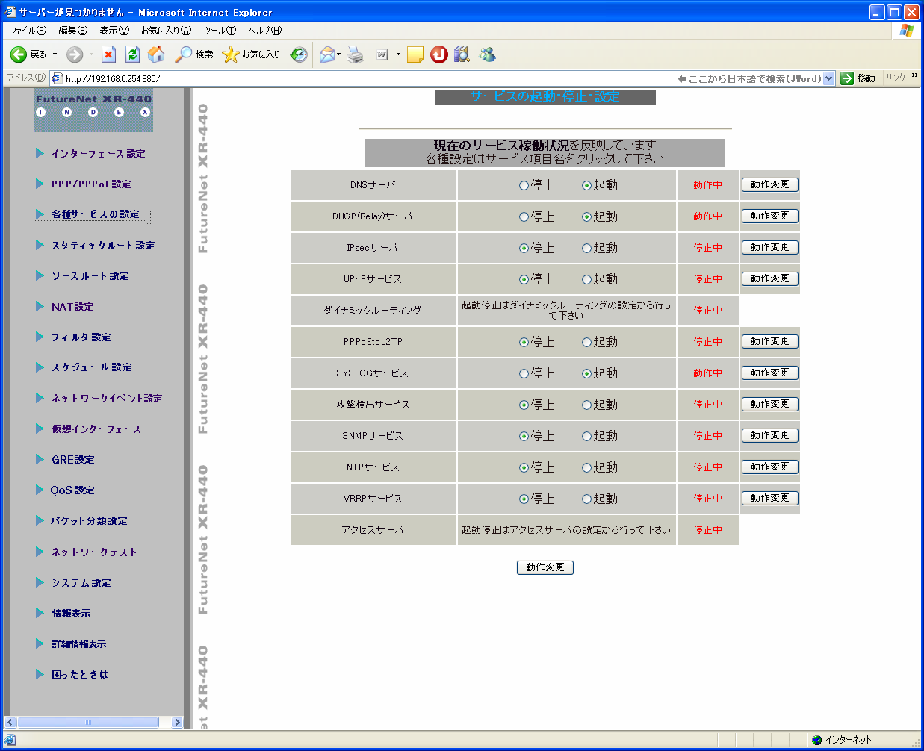Image resolution: width=924 pixels, height=751 pixels.
Task: Open the 表示(V) menu
Action: [x=114, y=31]
